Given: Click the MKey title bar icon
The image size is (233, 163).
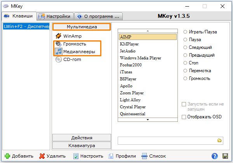Looking at the screenshot, I should point(6,6).
